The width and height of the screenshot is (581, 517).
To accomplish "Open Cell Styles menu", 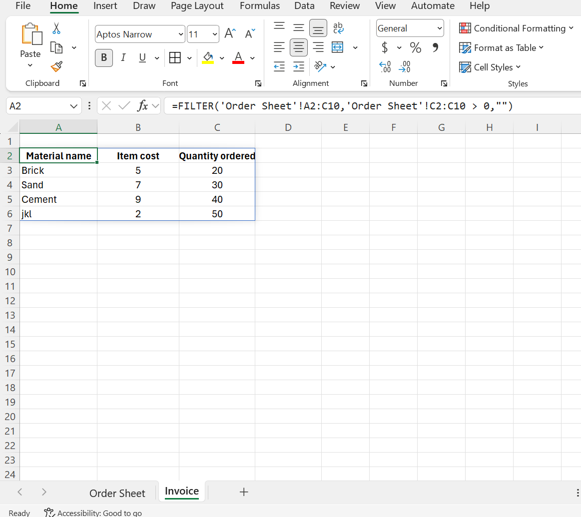I will point(490,67).
